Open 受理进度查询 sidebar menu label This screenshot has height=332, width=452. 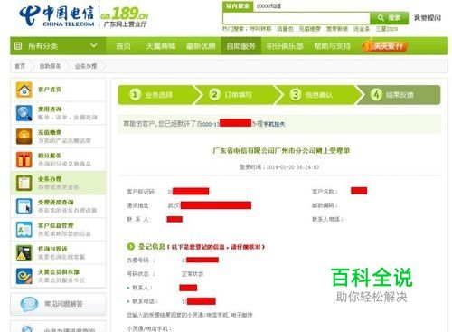(56, 202)
